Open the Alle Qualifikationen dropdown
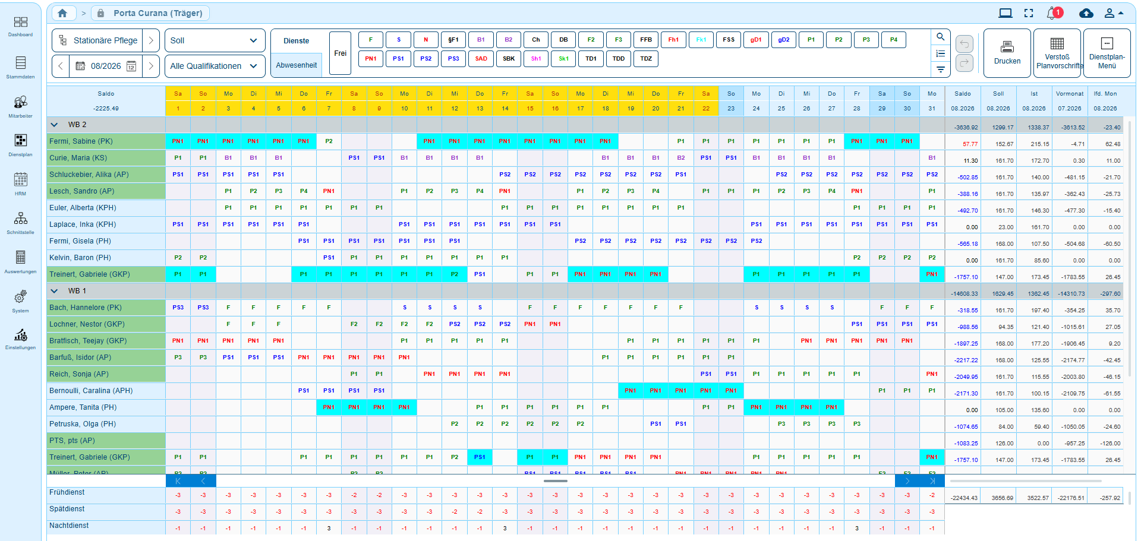The height and width of the screenshot is (541, 1141). [215, 66]
